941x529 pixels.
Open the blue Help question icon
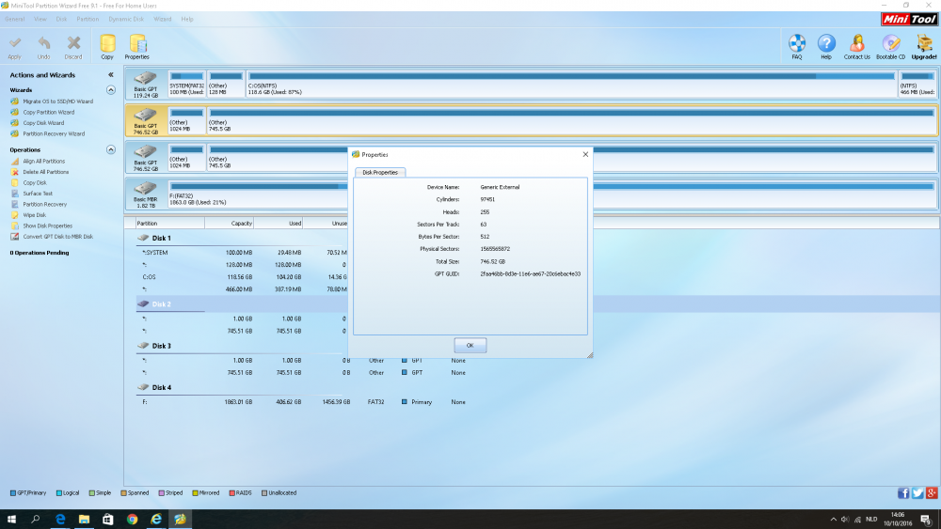coord(826,45)
